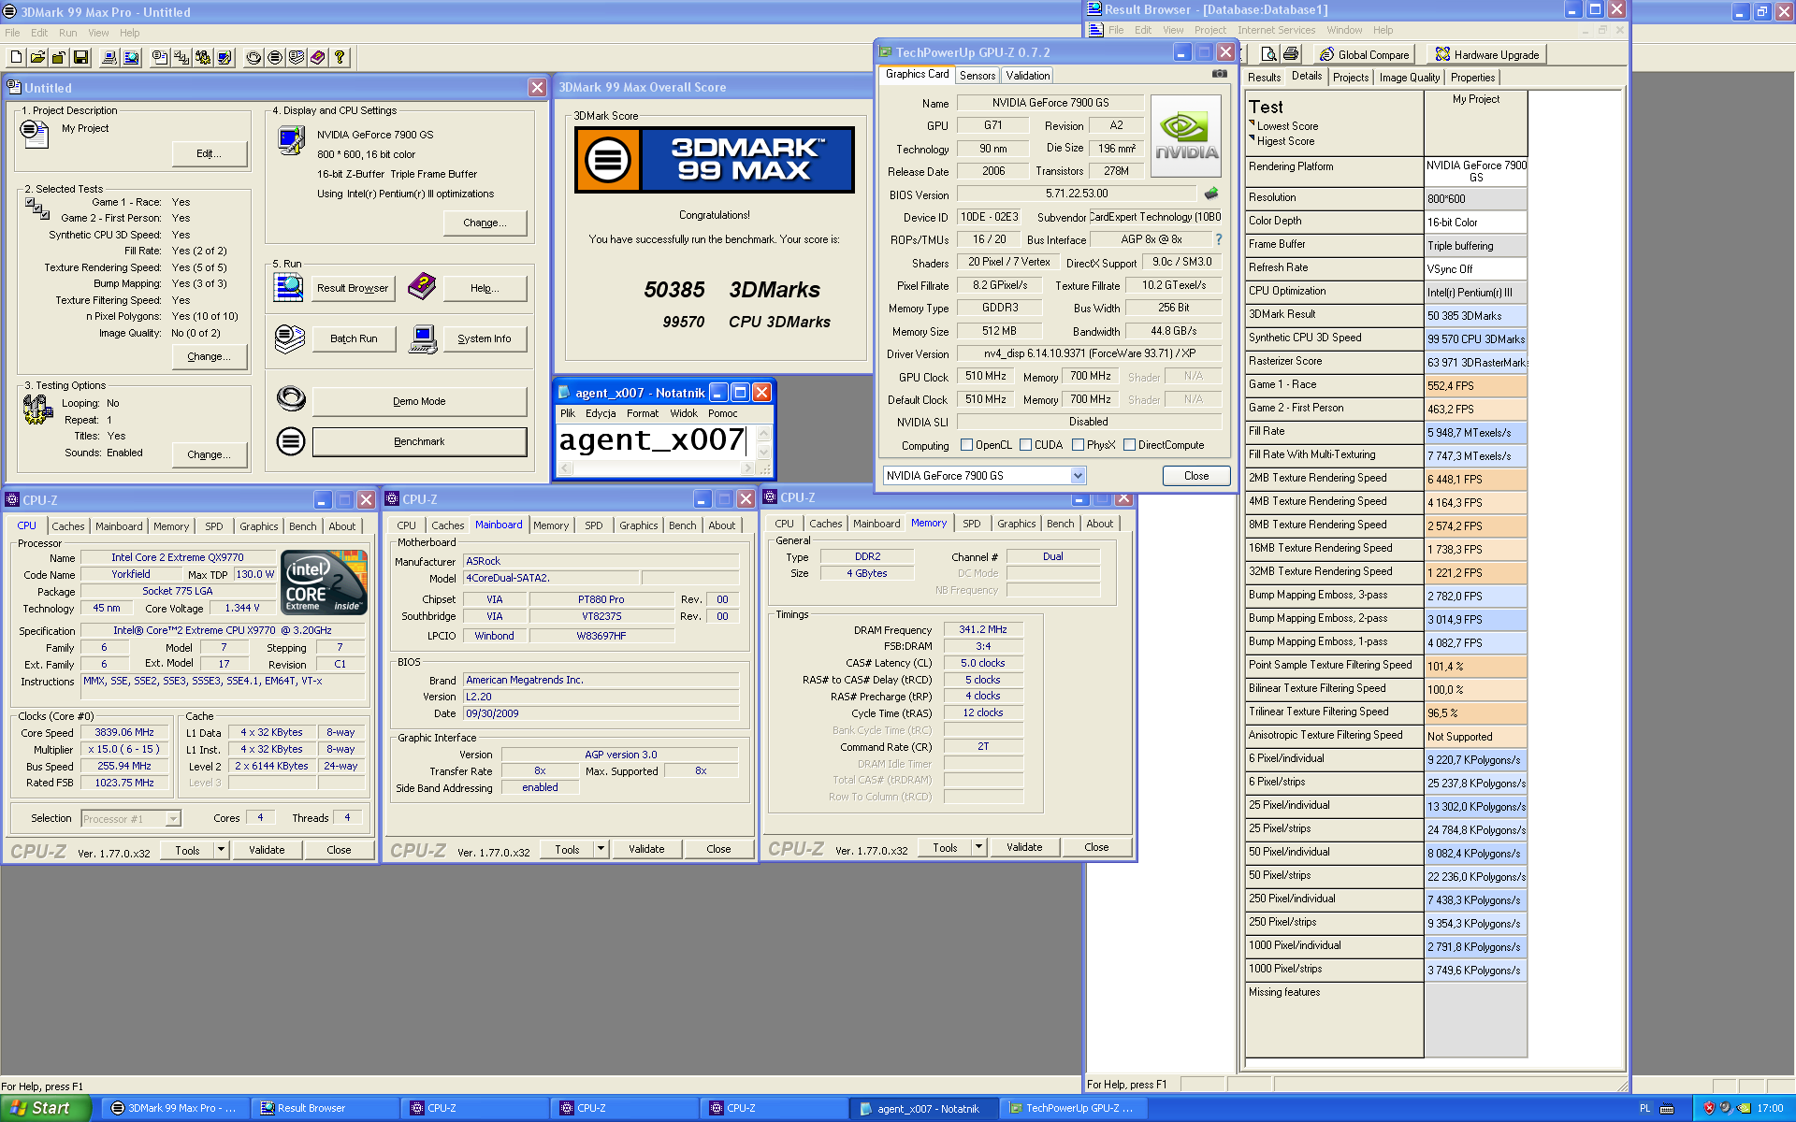
Task: Click Hardware Upgrade button in Result Browser
Action: click(x=1487, y=54)
